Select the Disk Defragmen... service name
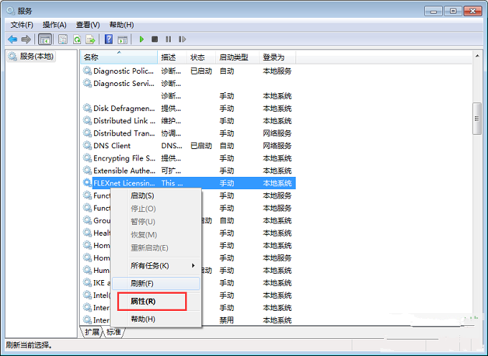The width and height of the screenshot is (488, 356). pyautogui.click(x=124, y=108)
